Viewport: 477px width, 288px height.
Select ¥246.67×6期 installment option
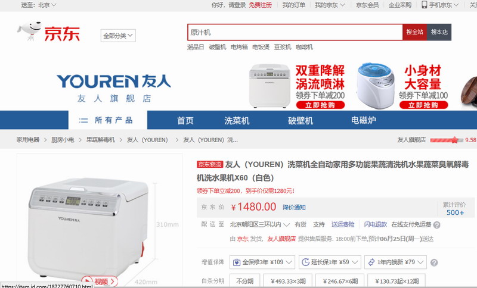(x=340, y=281)
